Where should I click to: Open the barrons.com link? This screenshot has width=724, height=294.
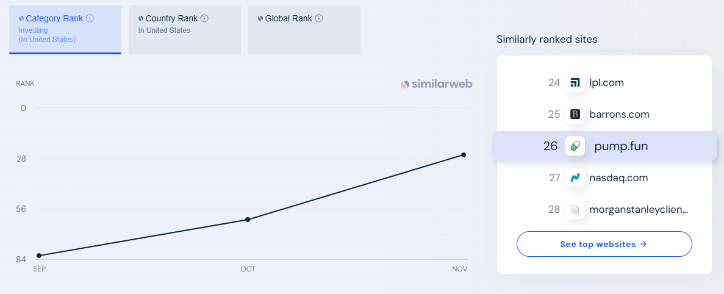(619, 115)
